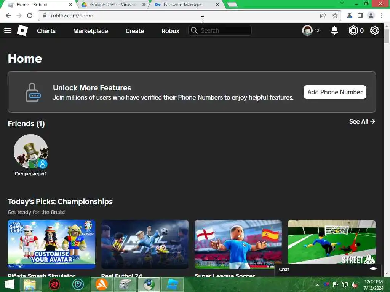Reload the roblox.com page
Image resolution: width=390 pixels, height=292 pixels.
click(x=30, y=16)
